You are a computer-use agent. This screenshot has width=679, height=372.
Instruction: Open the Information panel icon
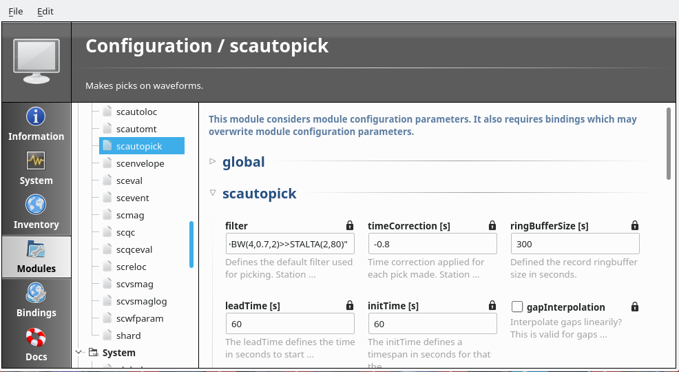pyautogui.click(x=36, y=116)
